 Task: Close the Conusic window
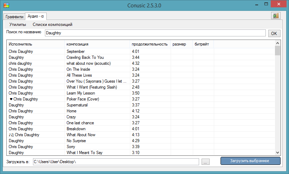click(x=278, y=4)
